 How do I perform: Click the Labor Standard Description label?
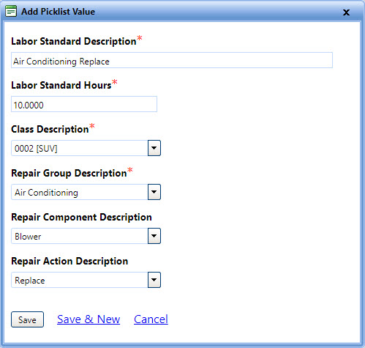[x=74, y=41]
